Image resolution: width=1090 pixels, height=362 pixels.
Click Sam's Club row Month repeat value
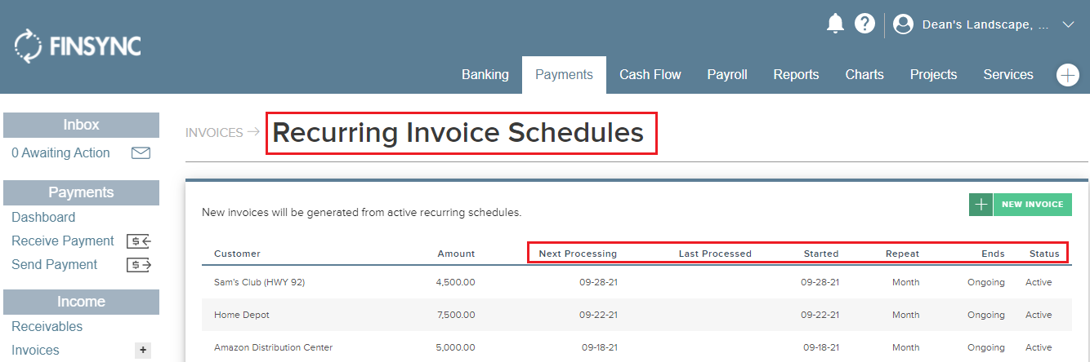(905, 282)
